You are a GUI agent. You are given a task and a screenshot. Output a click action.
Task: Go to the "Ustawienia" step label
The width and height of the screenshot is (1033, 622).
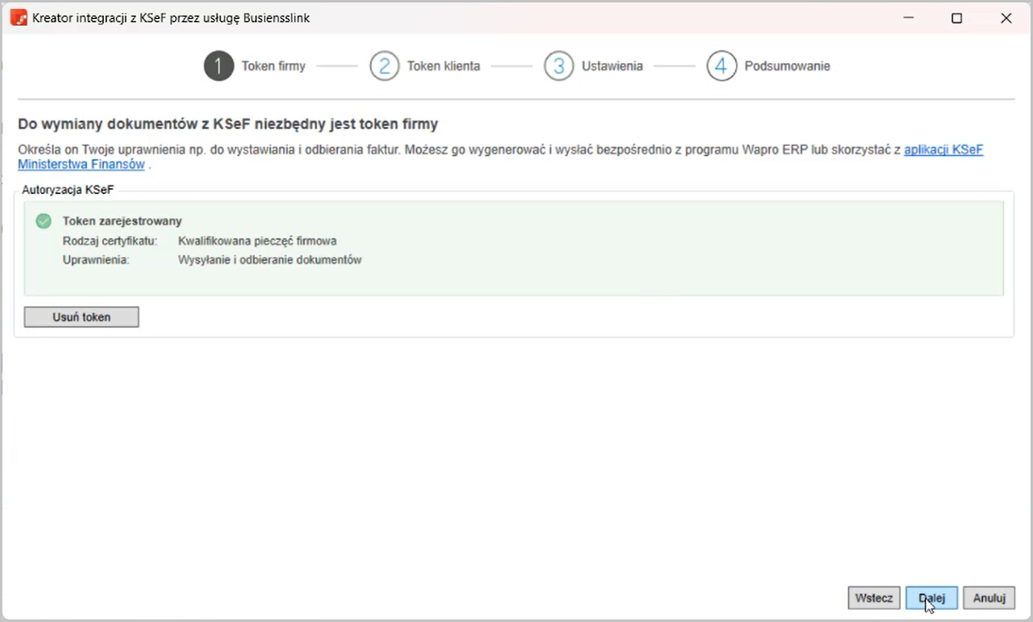click(x=612, y=66)
